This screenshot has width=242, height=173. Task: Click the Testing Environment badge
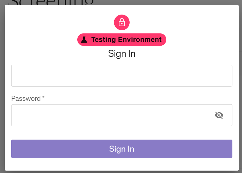click(122, 39)
